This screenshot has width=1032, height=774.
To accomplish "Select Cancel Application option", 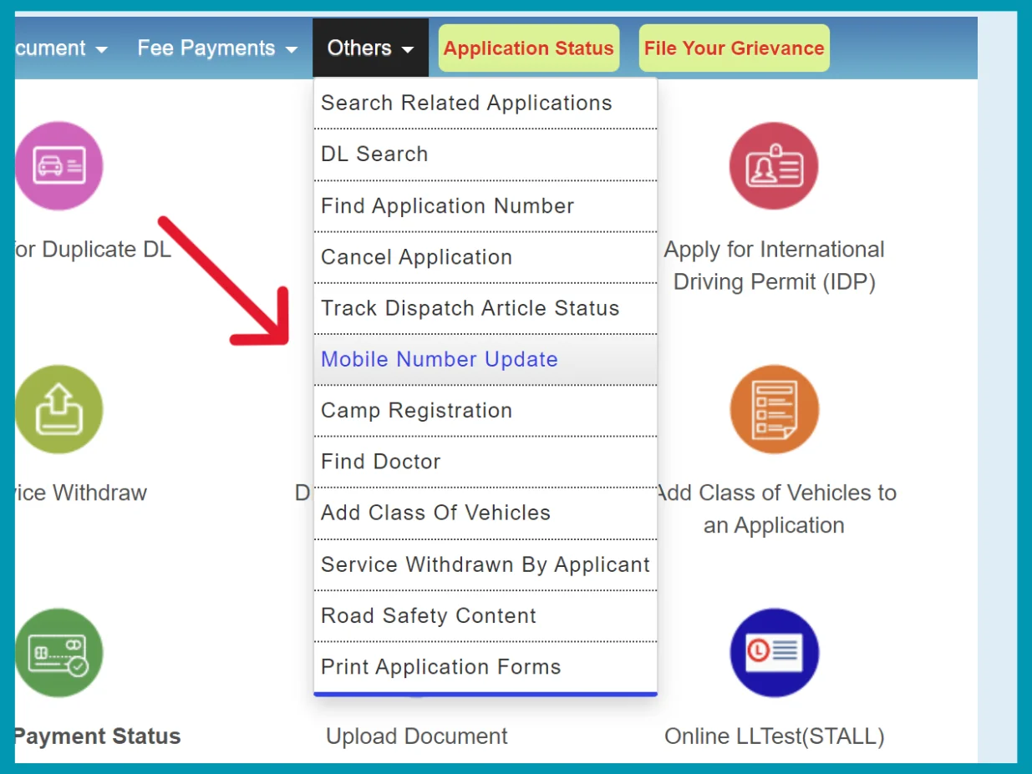I will click(416, 257).
